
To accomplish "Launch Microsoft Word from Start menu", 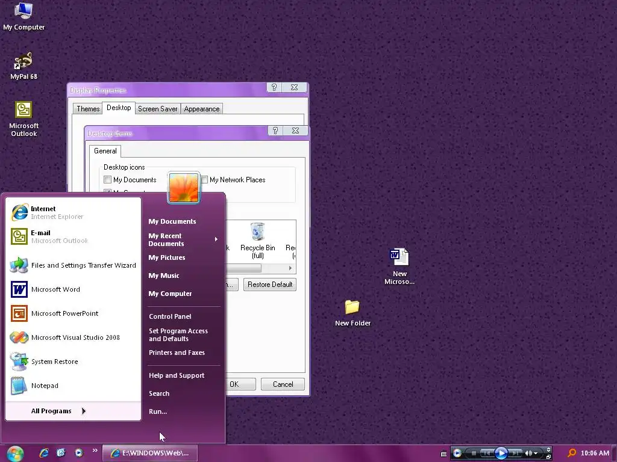I will [74, 289].
